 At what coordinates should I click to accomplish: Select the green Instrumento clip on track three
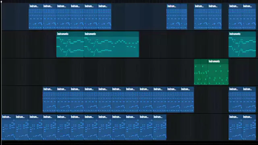[x=211, y=72]
